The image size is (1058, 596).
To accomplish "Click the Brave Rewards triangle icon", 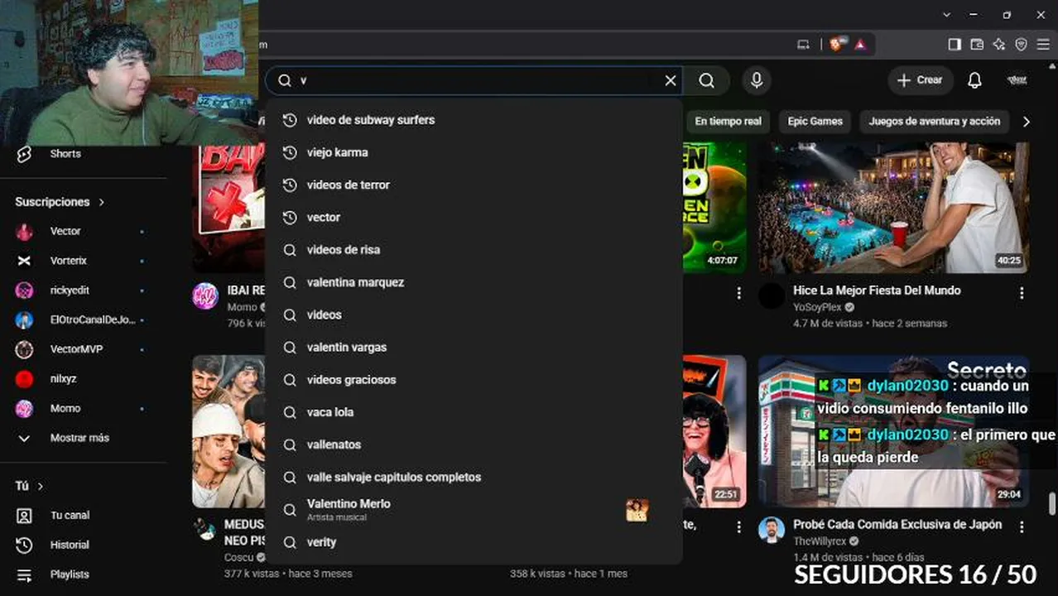I will pos(860,44).
